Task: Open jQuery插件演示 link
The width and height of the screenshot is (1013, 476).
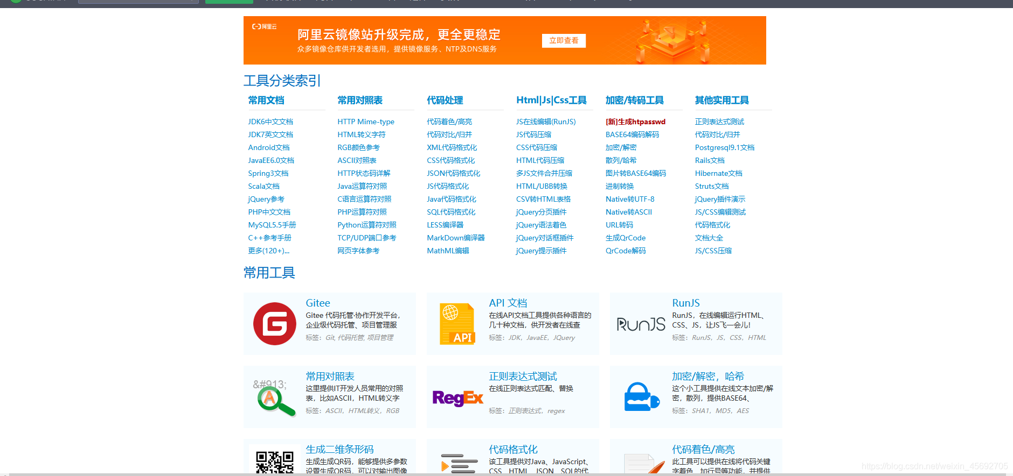Action: (720, 199)
